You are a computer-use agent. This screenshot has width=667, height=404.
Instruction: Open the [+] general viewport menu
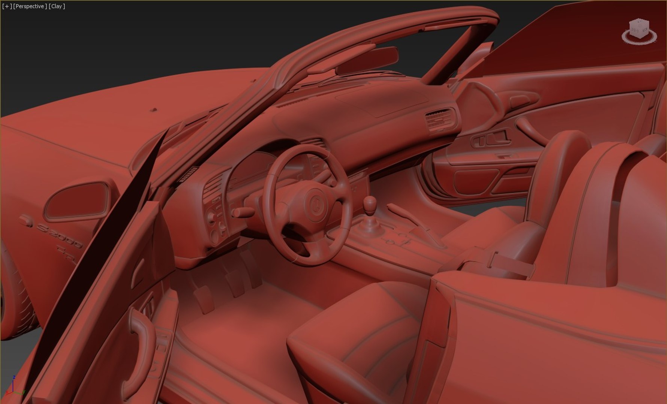point(7,6)
